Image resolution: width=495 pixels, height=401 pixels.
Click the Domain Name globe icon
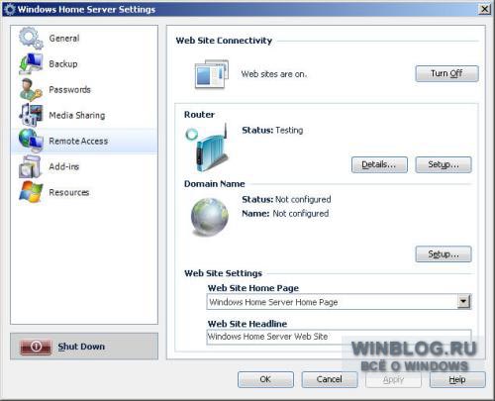(210, 217)
